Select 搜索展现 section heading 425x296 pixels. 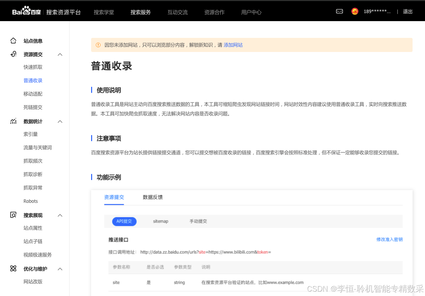coord(33,215)
